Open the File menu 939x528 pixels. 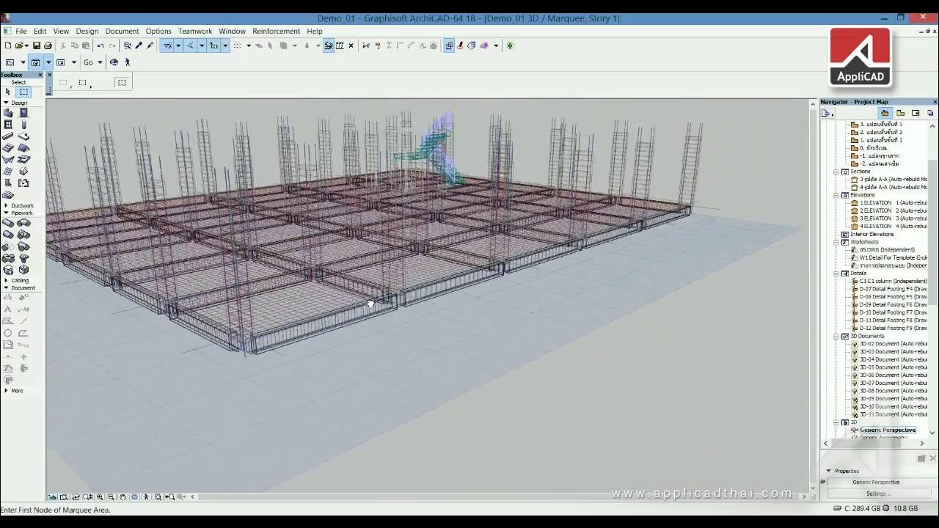(x=21, y=31)
